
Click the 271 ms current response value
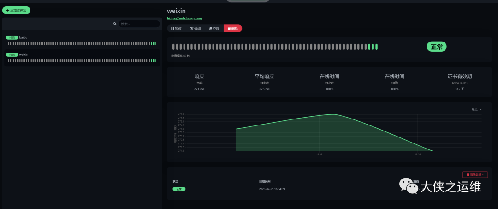(199, 89)
